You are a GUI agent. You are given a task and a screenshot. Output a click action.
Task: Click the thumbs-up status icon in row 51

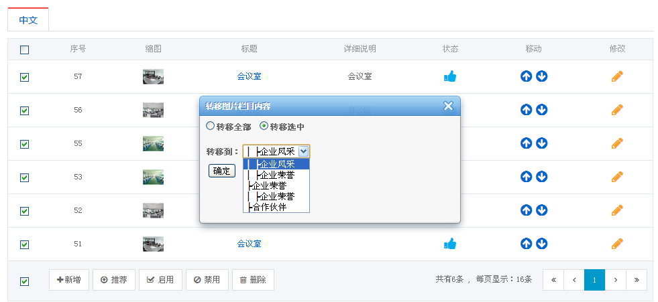pos(450,244)
